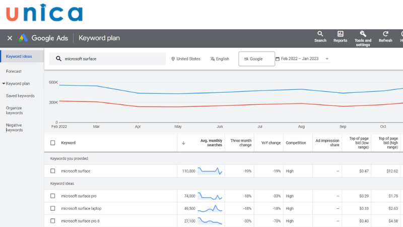Click the $12.62 high range bid

(x=392, y=171)
